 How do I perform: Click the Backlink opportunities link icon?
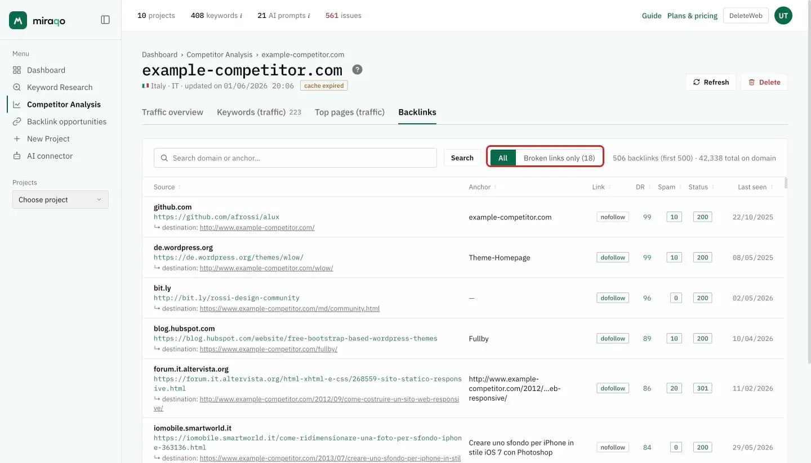pos(17,122)
